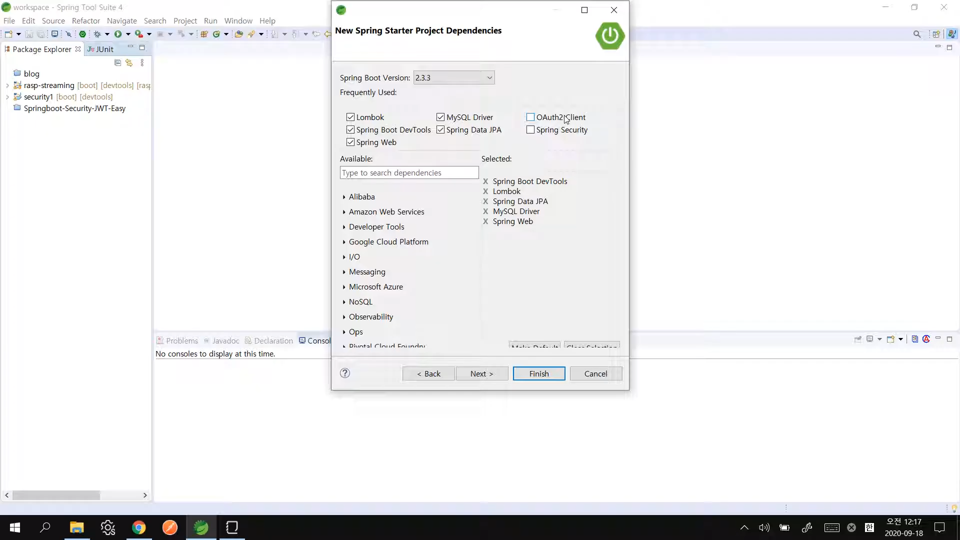Remove Lombok using X in Selected list
The width and height of the screenshot is (960, 540).
coord(485,191)
